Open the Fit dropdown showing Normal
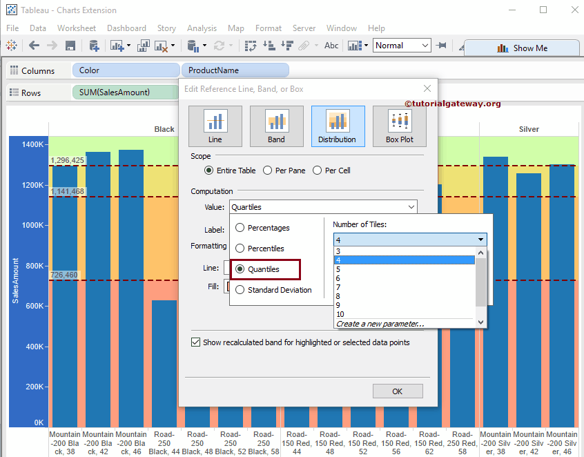This screenshot has height=457, width=584. pos(402,45)
